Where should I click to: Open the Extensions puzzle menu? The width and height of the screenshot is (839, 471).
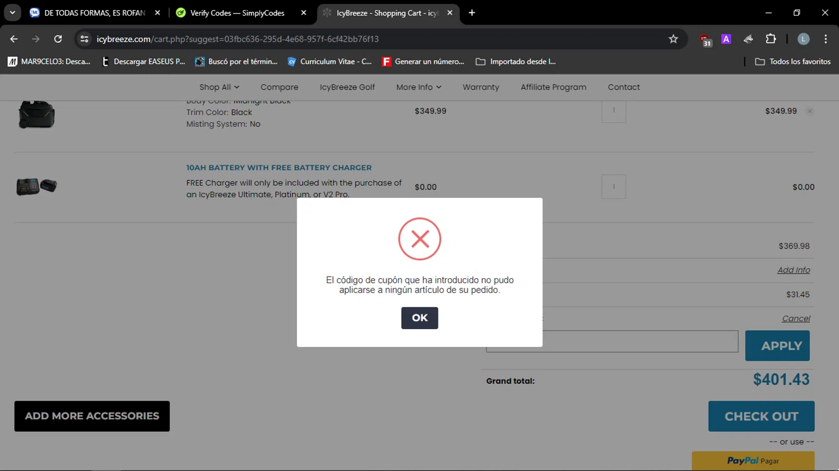[x=771, y=39]
